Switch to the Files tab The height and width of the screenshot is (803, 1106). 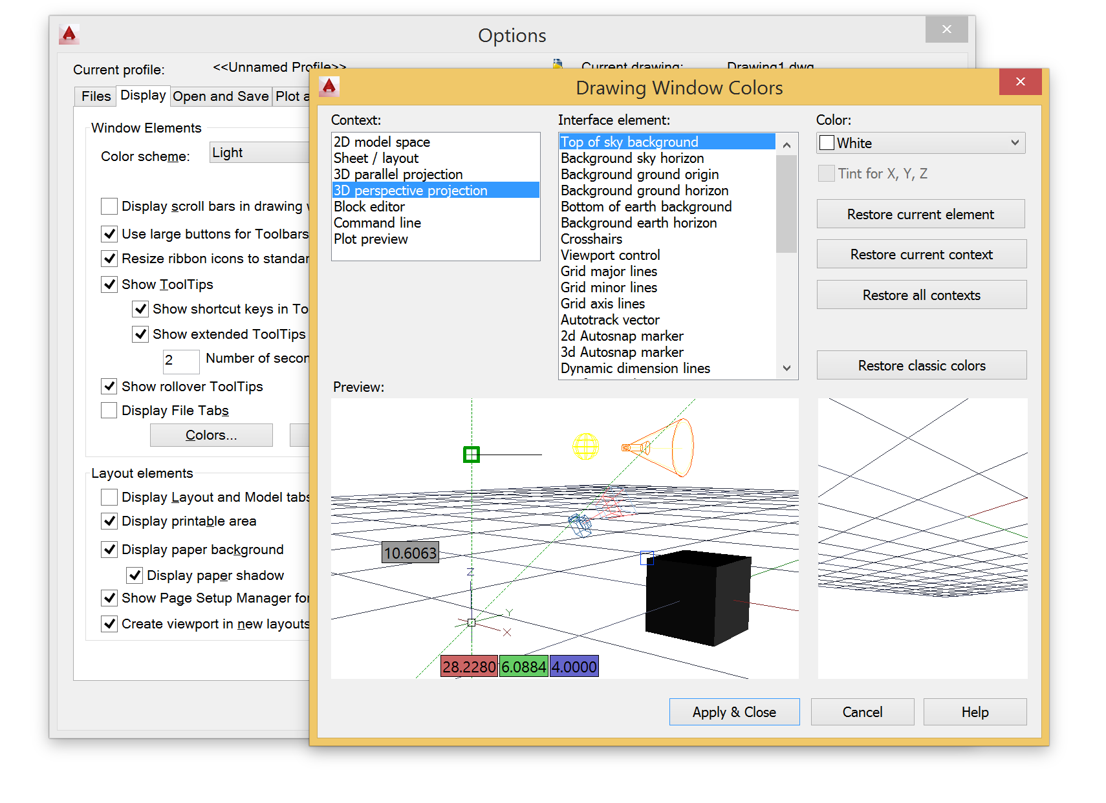[95, 96]
